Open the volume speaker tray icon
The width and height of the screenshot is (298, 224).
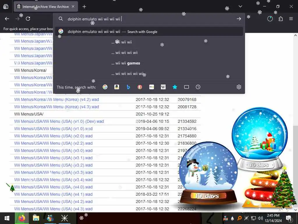(260, 218)
